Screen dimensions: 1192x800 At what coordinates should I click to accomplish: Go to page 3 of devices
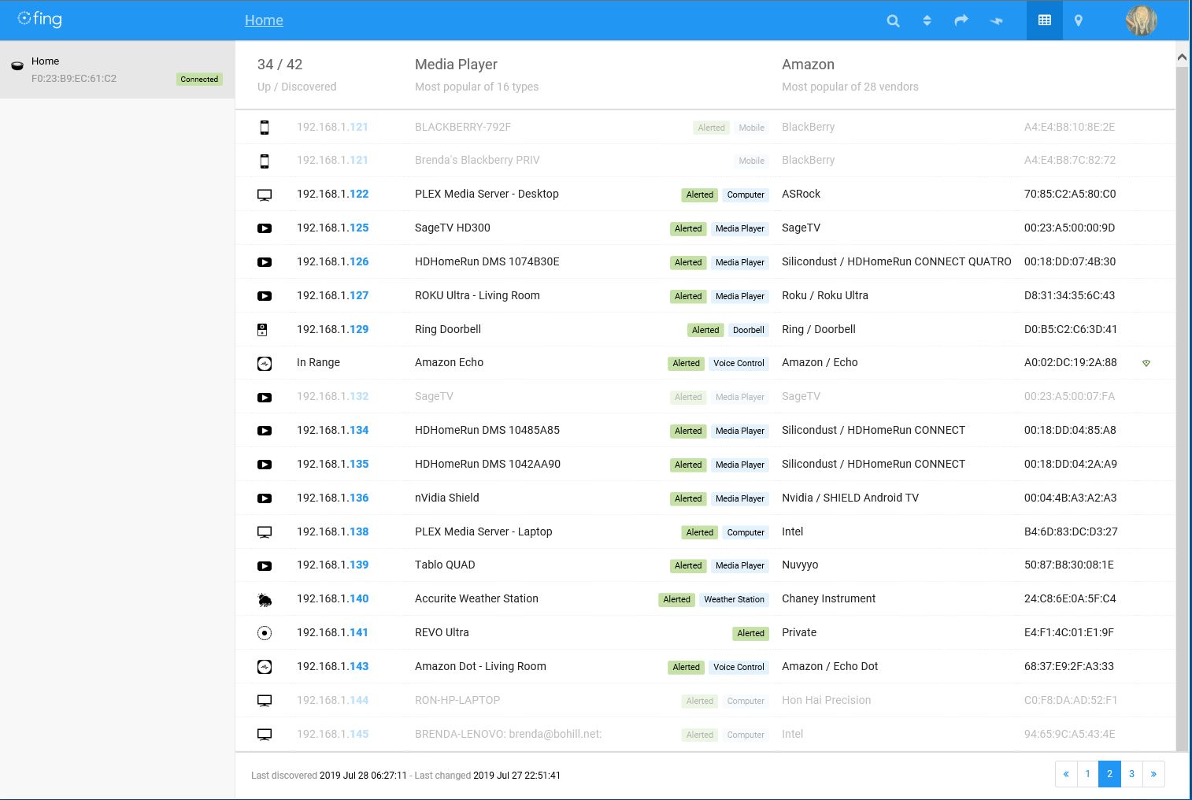tap(1131, 774)
